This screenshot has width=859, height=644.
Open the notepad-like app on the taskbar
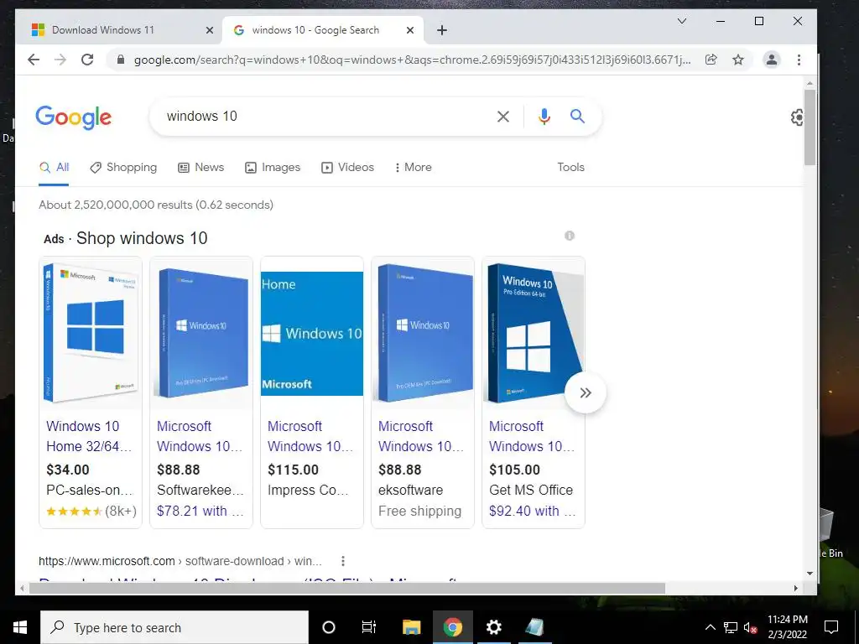coord(534,627)
